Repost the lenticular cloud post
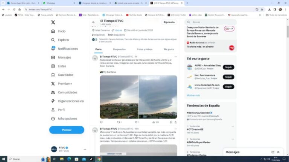289x162 pixels. click(119, 122)
